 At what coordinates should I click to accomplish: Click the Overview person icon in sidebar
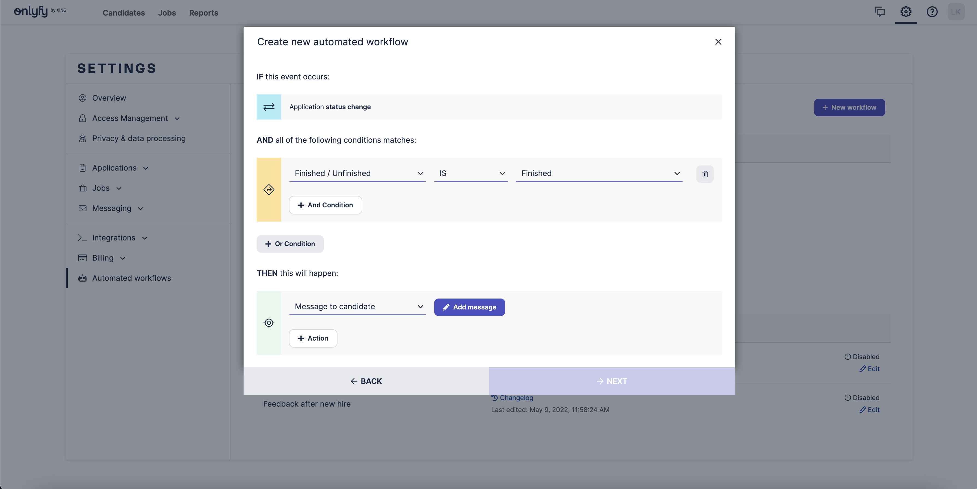pos(82,98)
